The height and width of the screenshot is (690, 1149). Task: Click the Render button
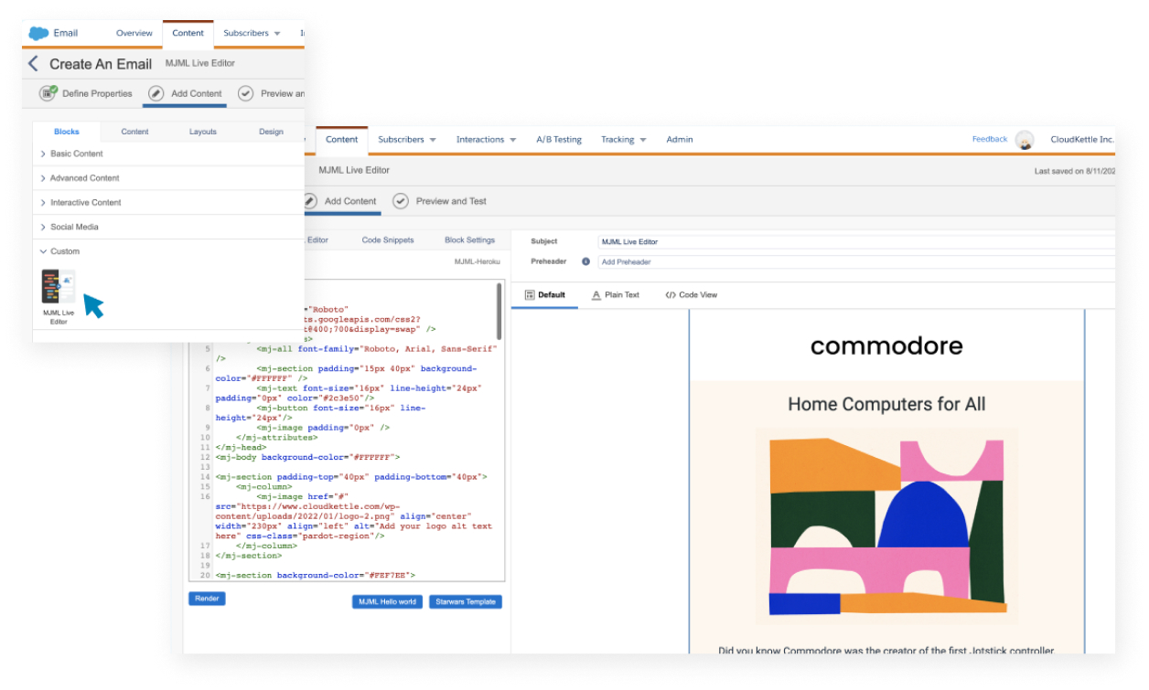tap(207, 599)
